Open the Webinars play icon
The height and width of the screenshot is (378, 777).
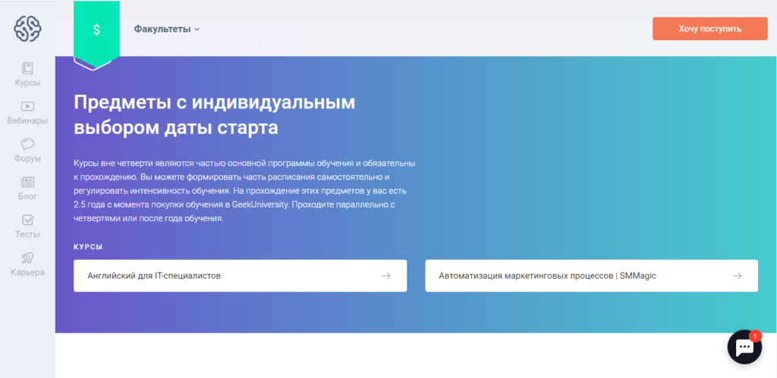27,107
